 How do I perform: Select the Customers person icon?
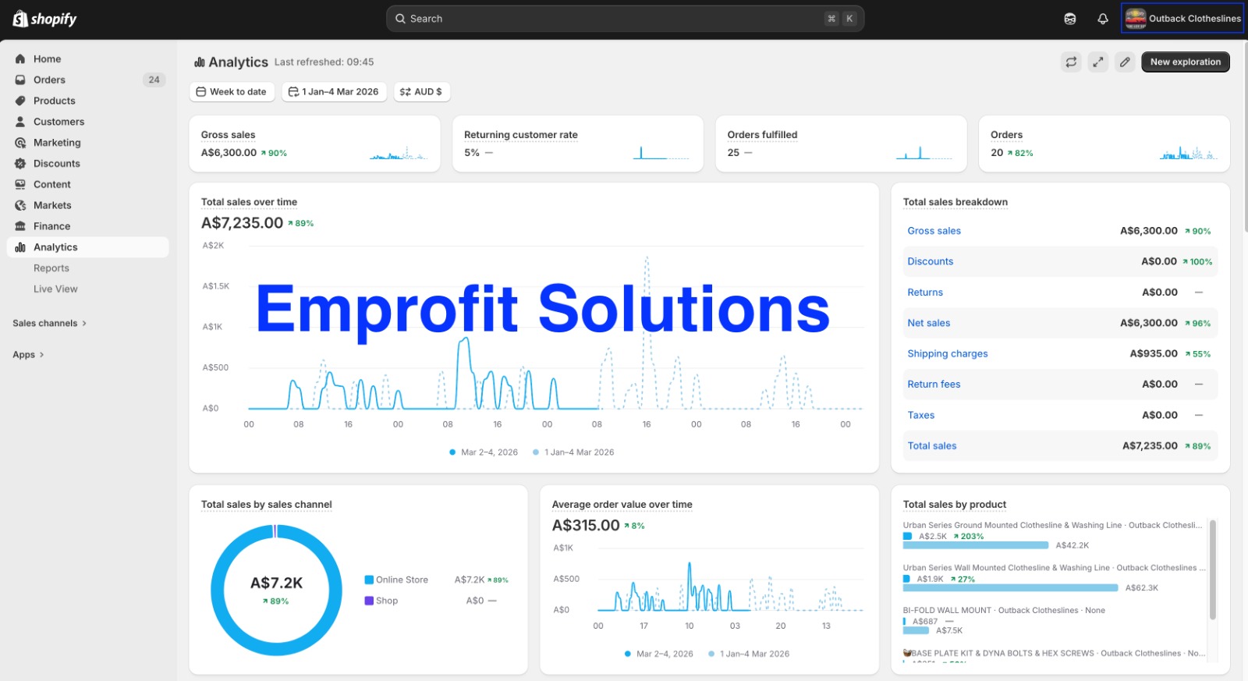click(x=20, y=122)
